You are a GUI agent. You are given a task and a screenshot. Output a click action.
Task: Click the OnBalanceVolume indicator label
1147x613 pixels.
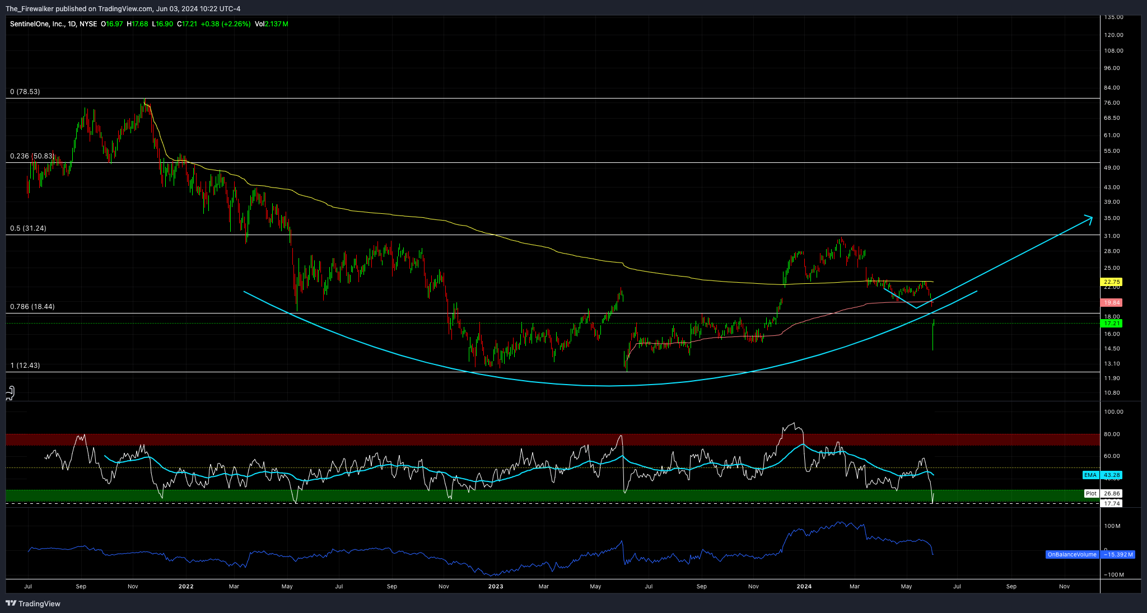tap(1072, 555)
